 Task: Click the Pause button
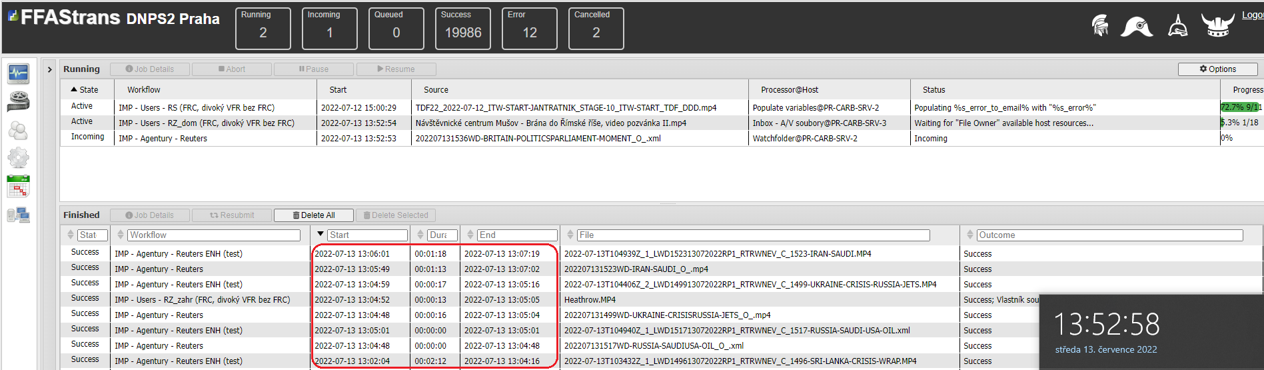coord(314,69)
